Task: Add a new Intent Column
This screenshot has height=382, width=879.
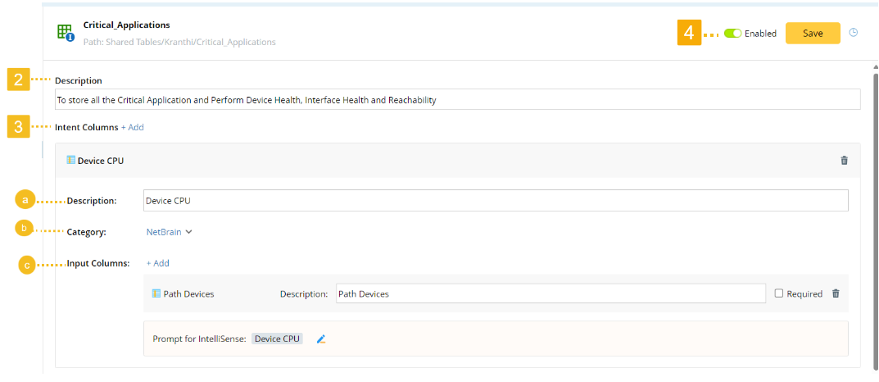Action: click(133, 128)
